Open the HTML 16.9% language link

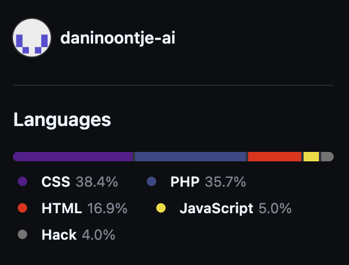point(73,208)
